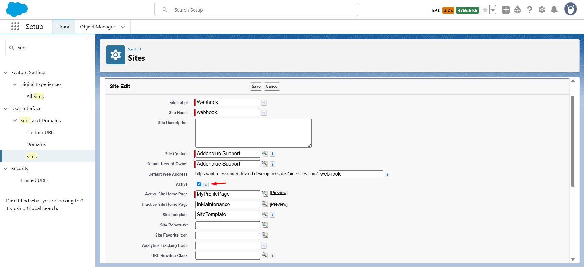Click the Default Record Owner lookup icon
This screenshot has width=584, height=267.
pyautogui.click(x=265, y=164)
